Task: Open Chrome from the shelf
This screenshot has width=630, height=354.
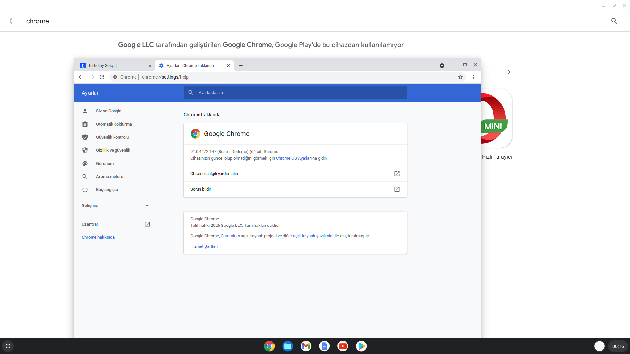Action: 269,346
